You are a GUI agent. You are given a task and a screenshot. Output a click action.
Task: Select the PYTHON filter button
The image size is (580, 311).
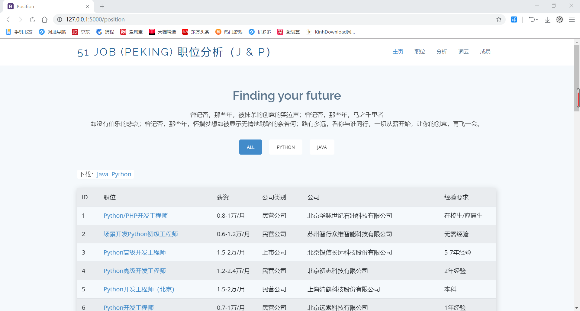pos(285,147)
